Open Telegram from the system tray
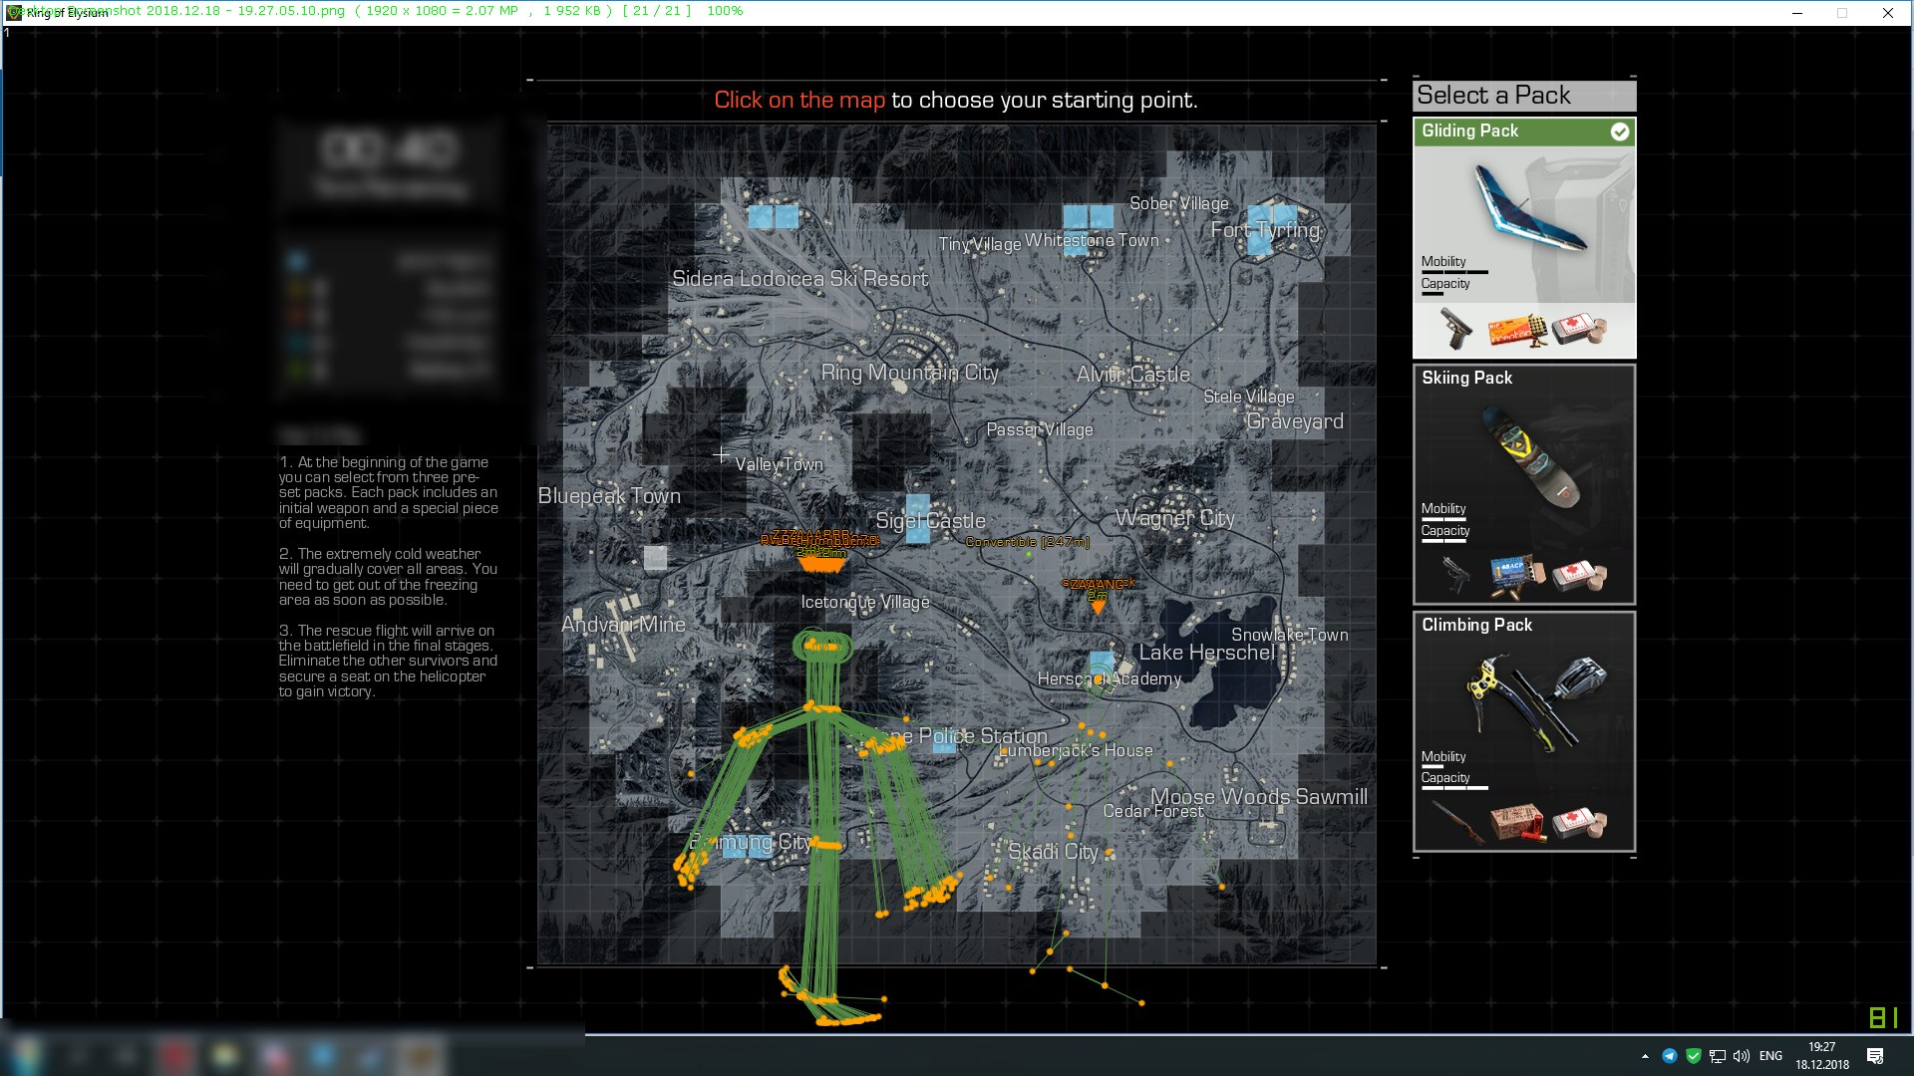Viewport: 1914px width, 1076px height. click(1670, 1056)
